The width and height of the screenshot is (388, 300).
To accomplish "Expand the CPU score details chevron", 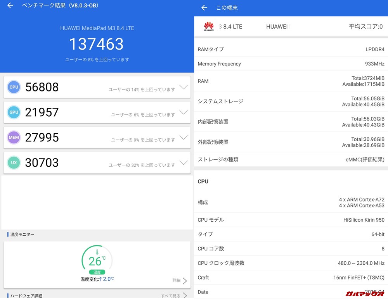I will (184, 88).
